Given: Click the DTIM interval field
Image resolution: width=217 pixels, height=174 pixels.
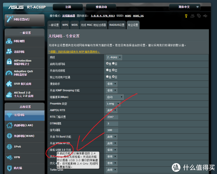Looking at the screenshot, I should [112, 124].
